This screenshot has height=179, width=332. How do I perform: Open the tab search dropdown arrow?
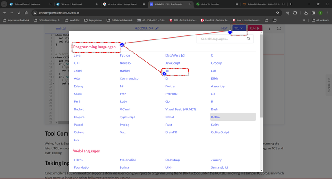pyautogui.click(x=4, y=4)
